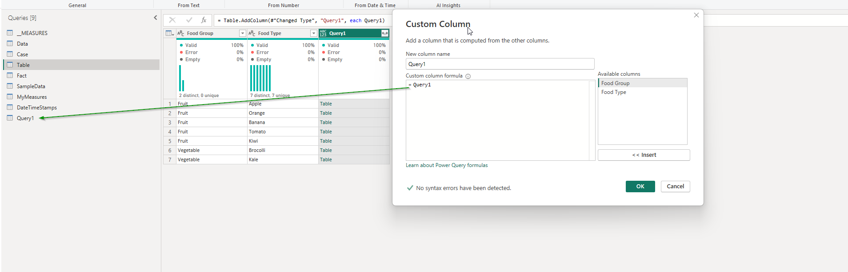Select Food Type in Available columns
The width and height of the screenshot is (848, 272).
point(643,92)
